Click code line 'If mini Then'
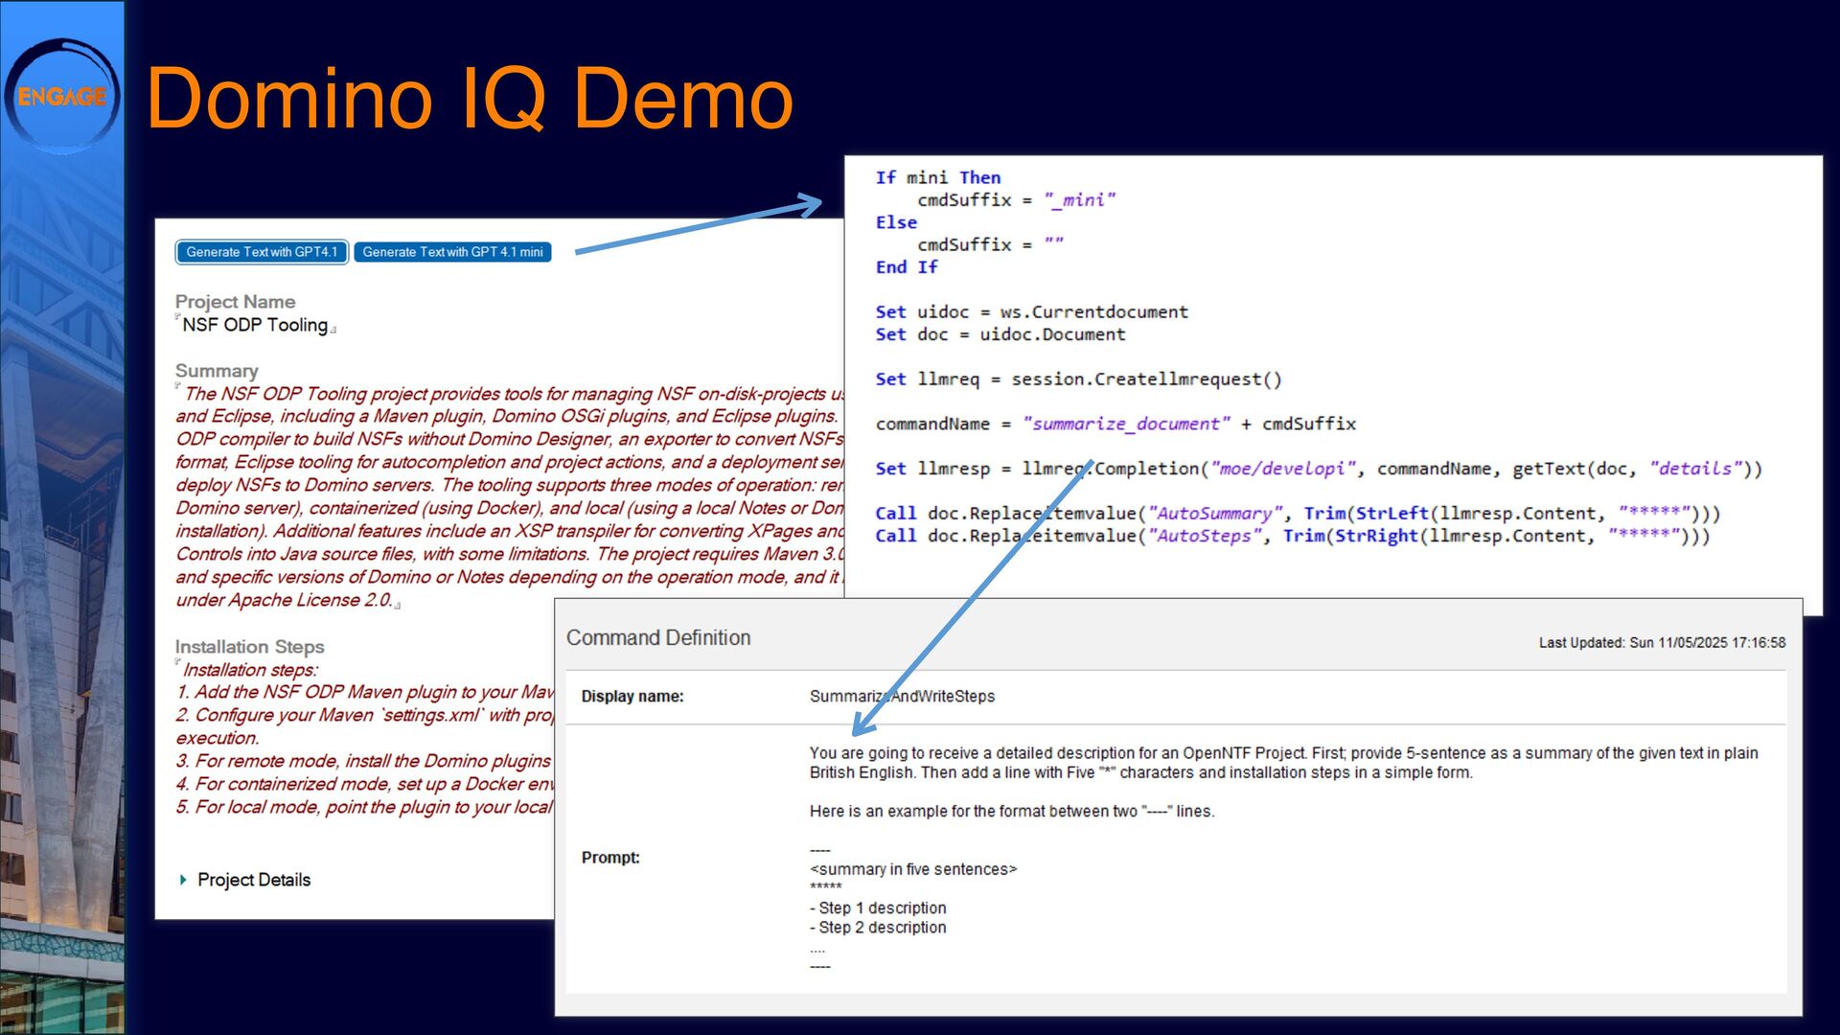This screenshot has width=1840, height=1035. [x=937, y=177]
